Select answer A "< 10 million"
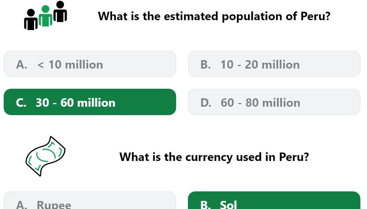This screenshot has width=367, height=209. [x=90, y=64]
